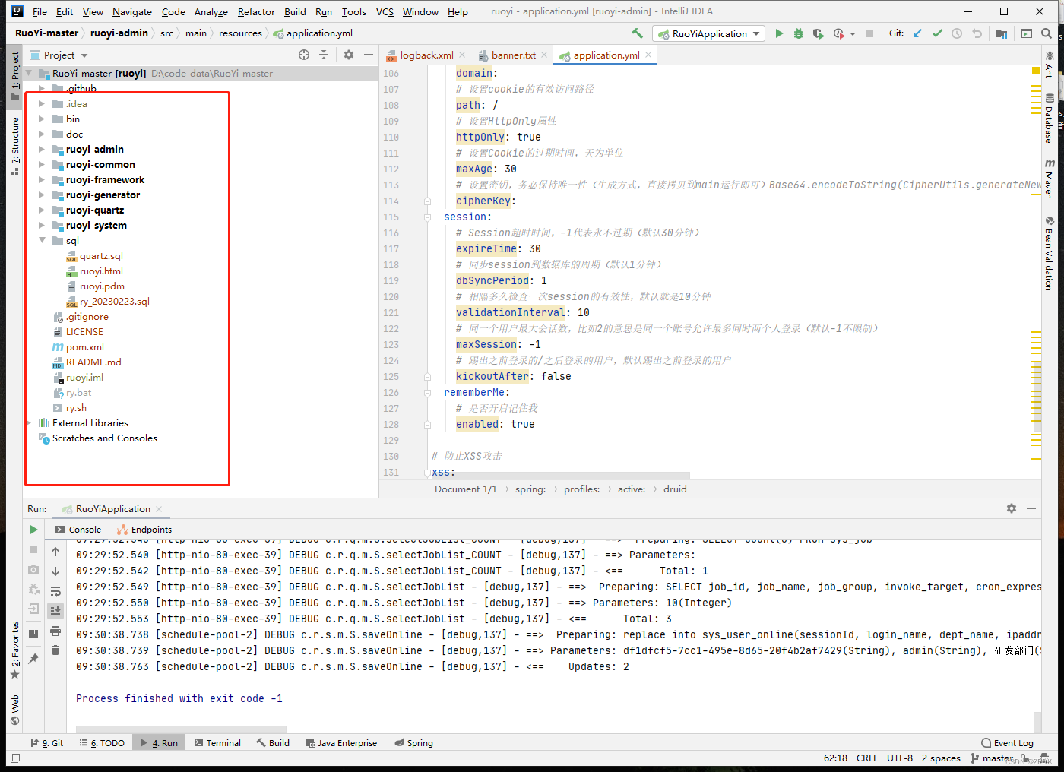Image resolution: width=1064 pixels, height=772 pixels.
Task: Open the profiler run dropdown arrow
Action: coord(853,34)
